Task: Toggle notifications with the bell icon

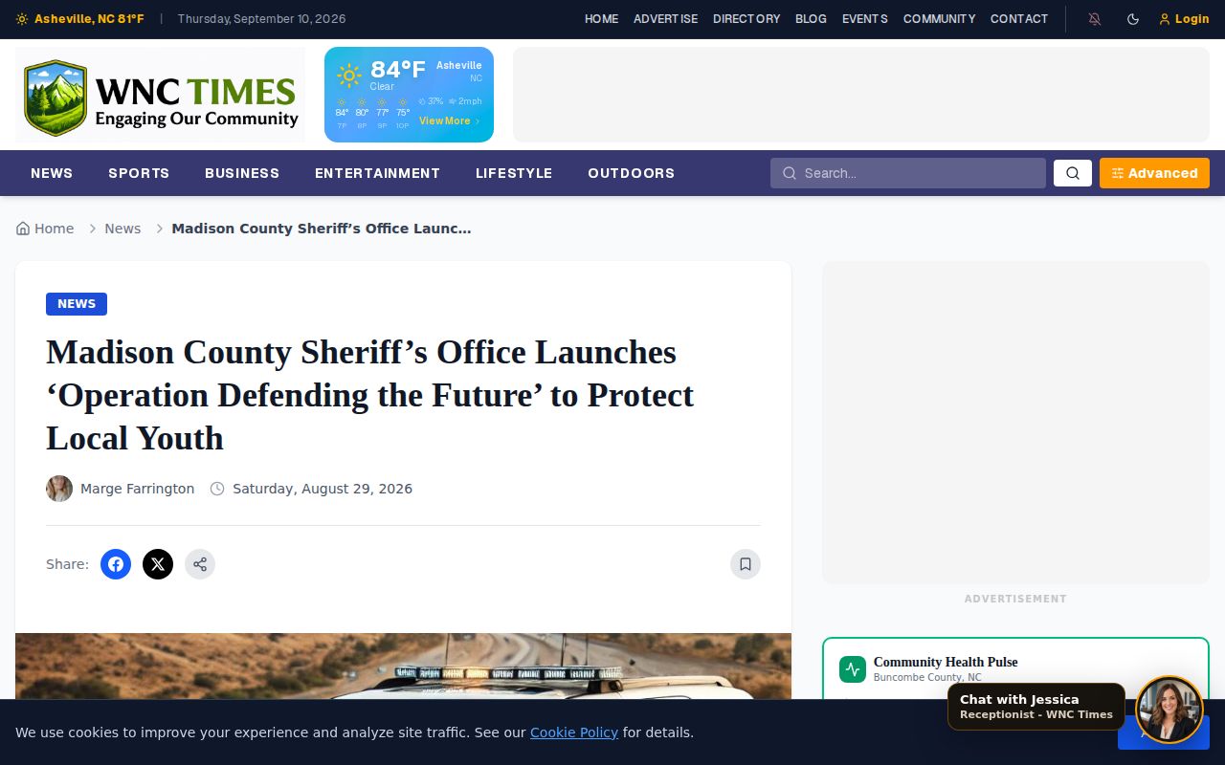Action: 1095,19
